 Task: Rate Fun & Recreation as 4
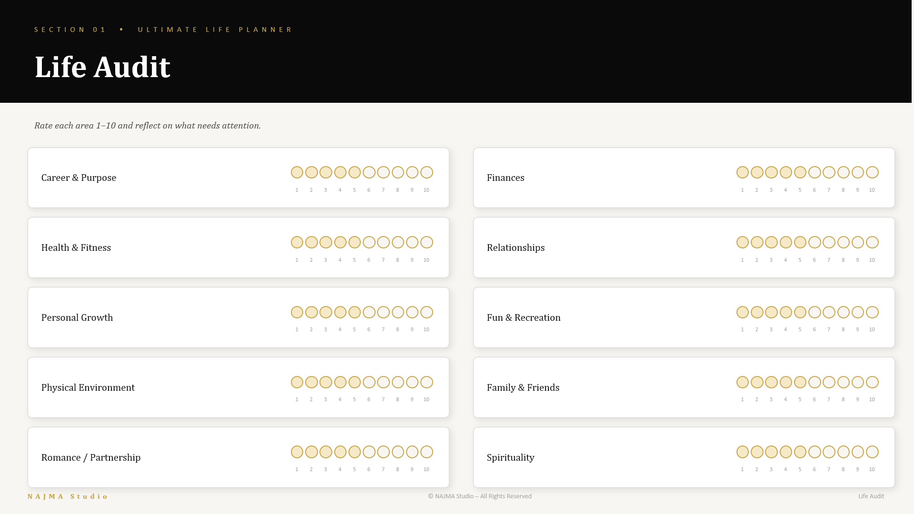(786, 312)
